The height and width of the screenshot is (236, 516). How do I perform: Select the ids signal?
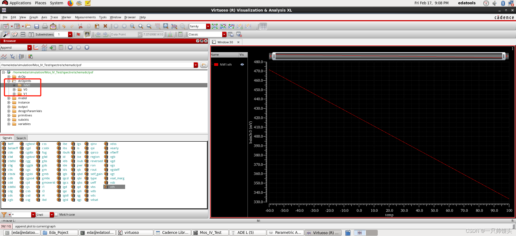pyautogui.click(x=65, y=170)
